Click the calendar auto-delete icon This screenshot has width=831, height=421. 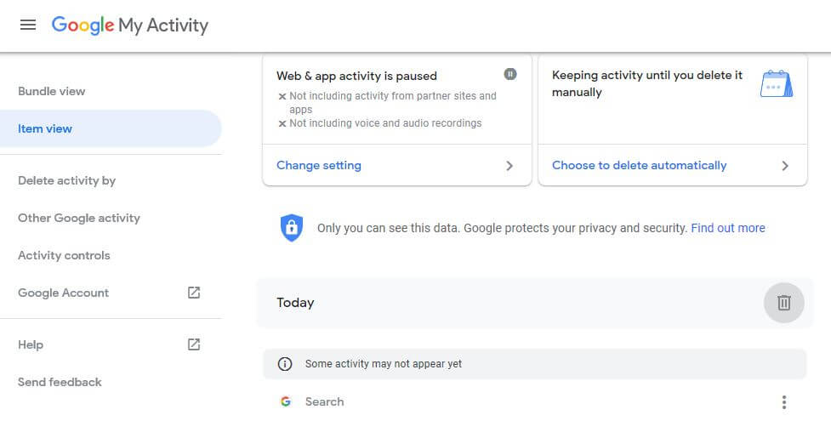777,84
